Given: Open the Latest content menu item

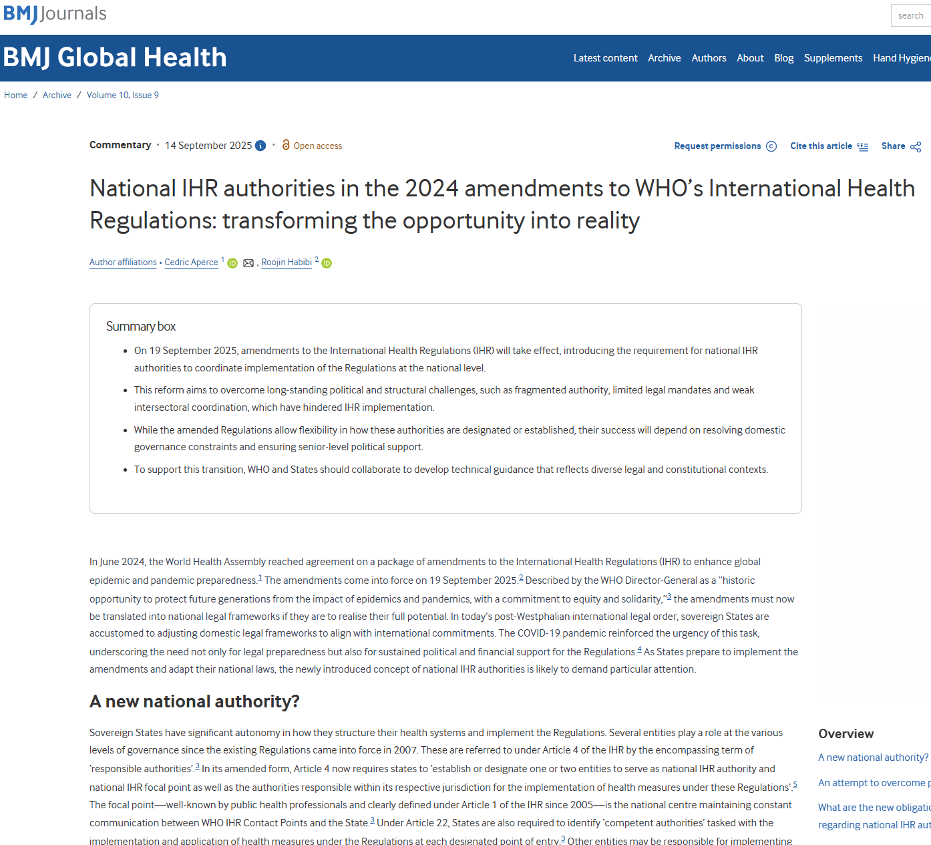Looking at the screenshot, I should (605, 58).
